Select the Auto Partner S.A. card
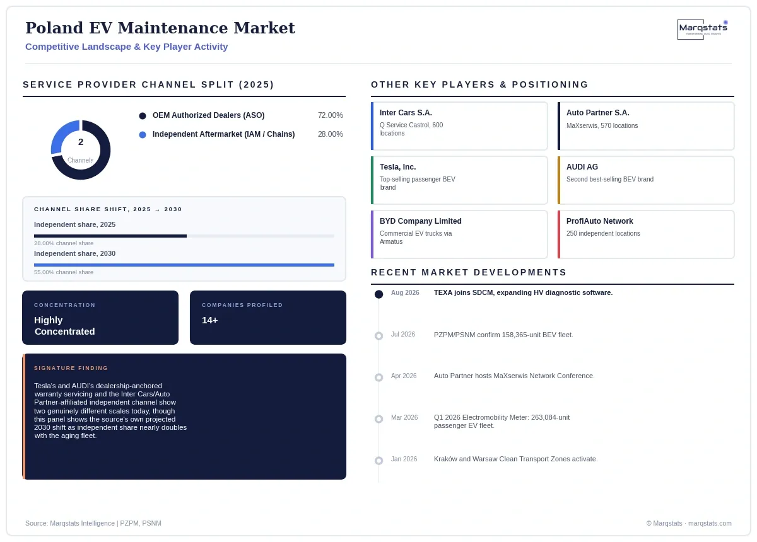This screenshot has width=757, height=542. (x=646, y=126)
